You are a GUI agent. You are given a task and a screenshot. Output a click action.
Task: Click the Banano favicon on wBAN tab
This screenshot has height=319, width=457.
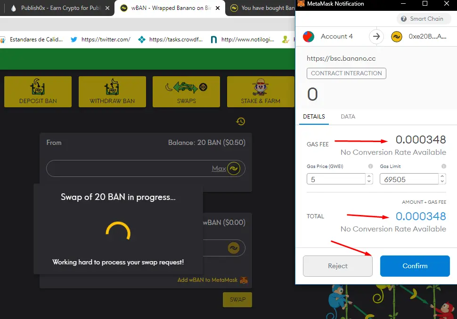click(124, 8)
